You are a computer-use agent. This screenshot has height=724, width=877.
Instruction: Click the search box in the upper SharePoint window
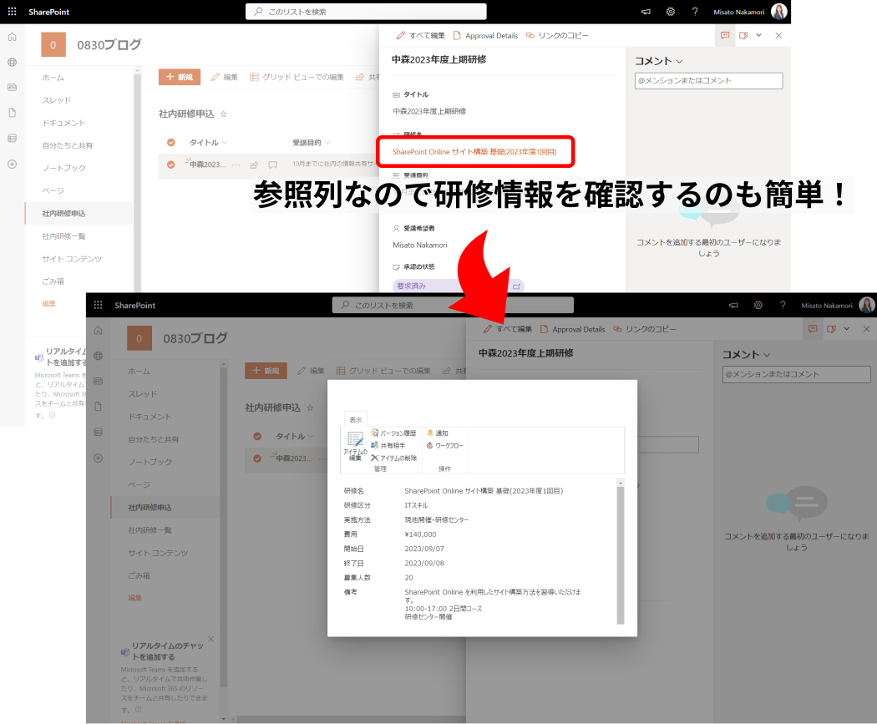[x=366, y=12]
